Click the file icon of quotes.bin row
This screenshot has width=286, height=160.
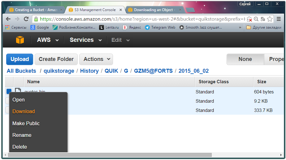pyautogui.click(x=18, y=90)
